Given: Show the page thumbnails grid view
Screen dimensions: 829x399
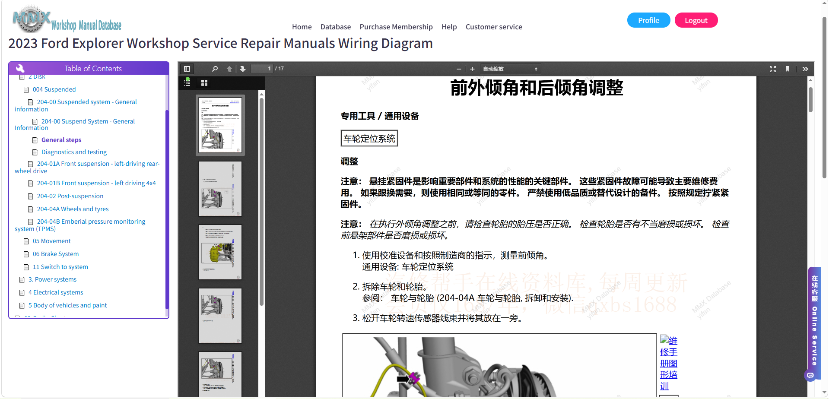Looking at the screenshot, I should [204, 82].
